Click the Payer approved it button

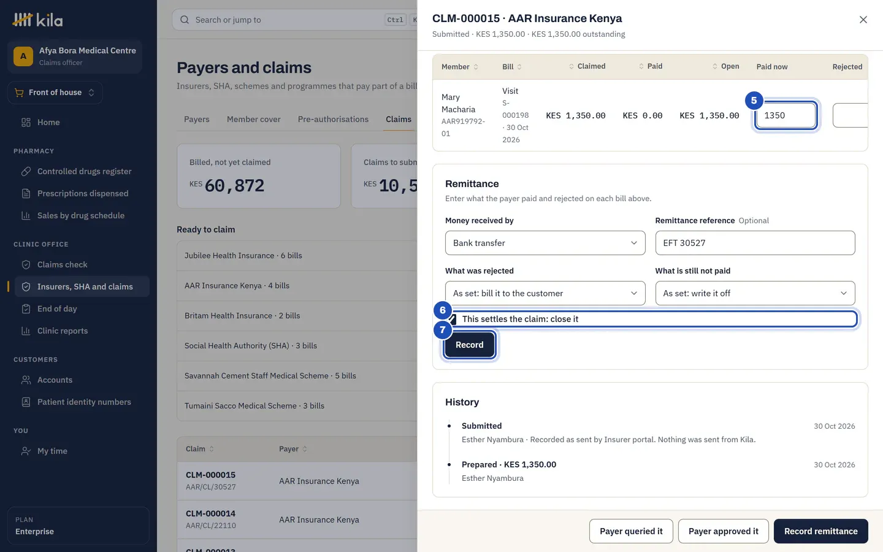(x=724, y=531)
